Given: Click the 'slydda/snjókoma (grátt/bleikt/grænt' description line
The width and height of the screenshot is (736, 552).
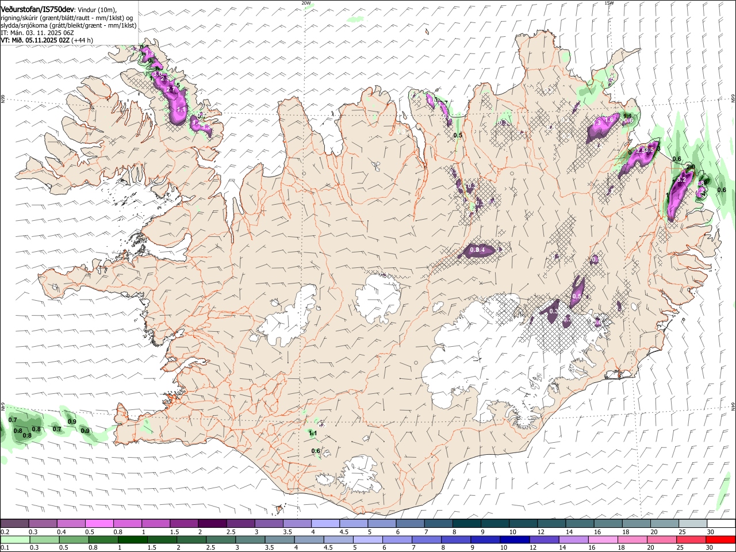Looking at the screenshot, I should pyautogui.click(x=68, y=25).
